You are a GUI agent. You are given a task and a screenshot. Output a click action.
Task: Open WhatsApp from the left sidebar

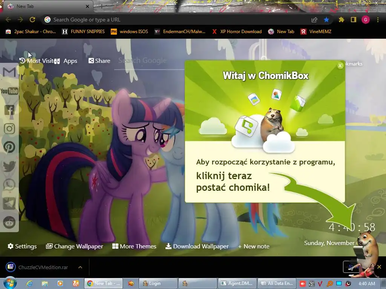tap(9, 184)
